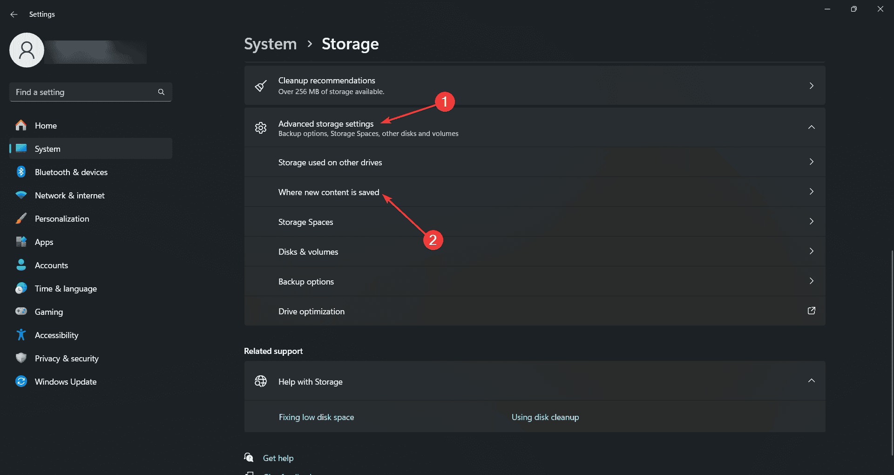Screen dimensions: 894x475
Task: Go to Accounts in sidebar
Action: tap(51, 265)
